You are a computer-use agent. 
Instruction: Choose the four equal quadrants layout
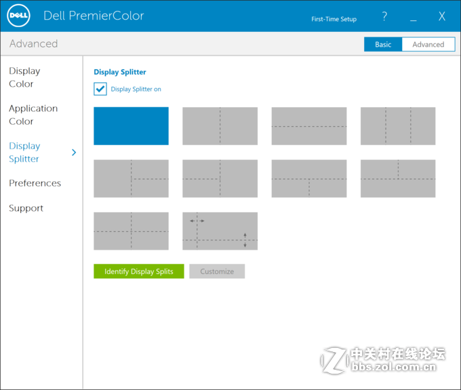(x=131, y=231)
